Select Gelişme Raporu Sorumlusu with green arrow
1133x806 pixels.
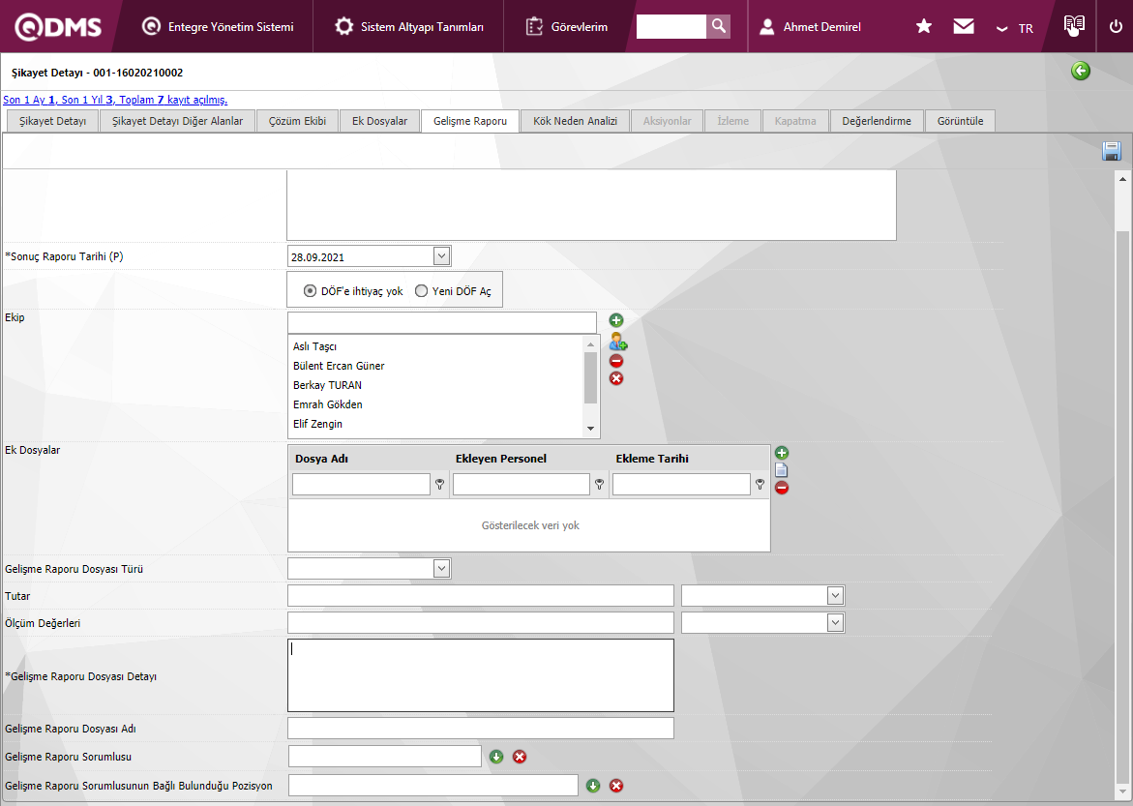click(496, 757)
